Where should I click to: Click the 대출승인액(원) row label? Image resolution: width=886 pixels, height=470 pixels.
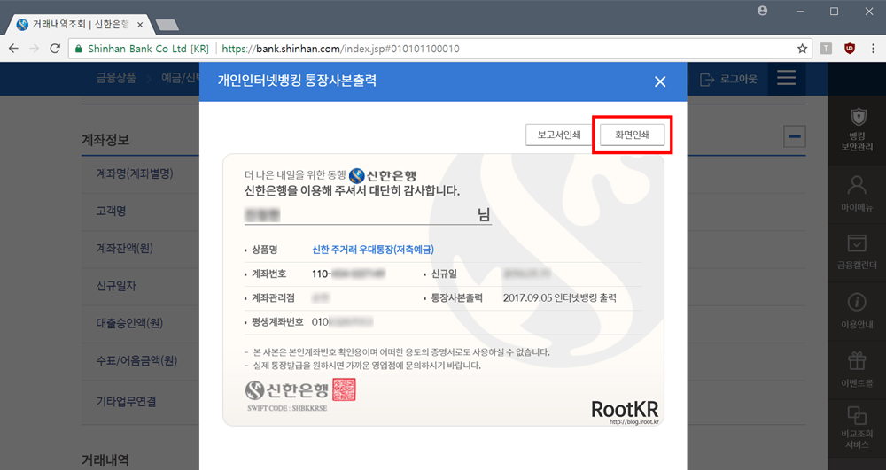point(129,323)
